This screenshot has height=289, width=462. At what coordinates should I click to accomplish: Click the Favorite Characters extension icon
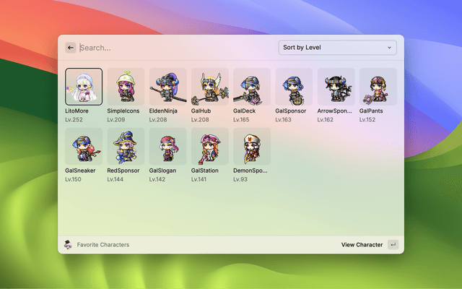pos(68,245)
